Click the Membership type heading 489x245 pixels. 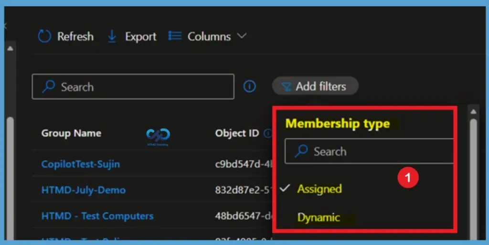coord(338,123)
